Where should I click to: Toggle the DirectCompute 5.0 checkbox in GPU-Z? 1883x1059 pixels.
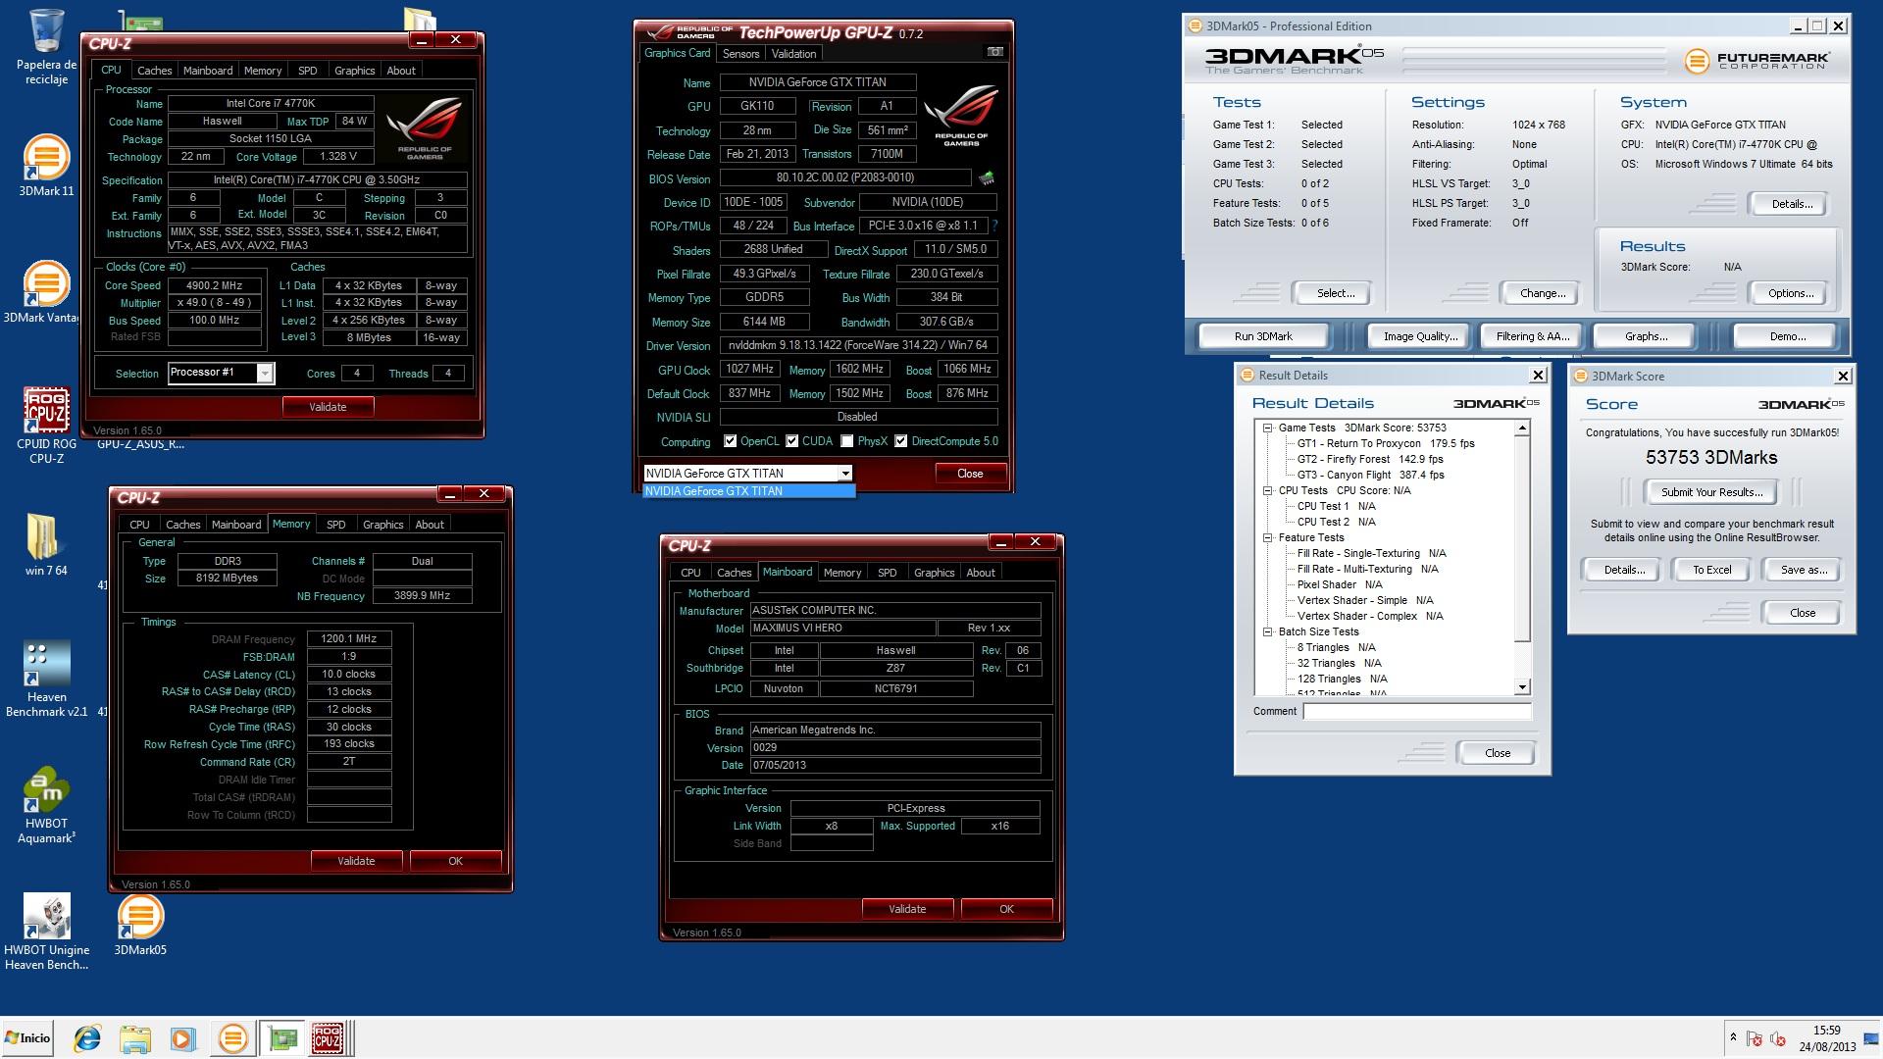click(x=900, y=441)
